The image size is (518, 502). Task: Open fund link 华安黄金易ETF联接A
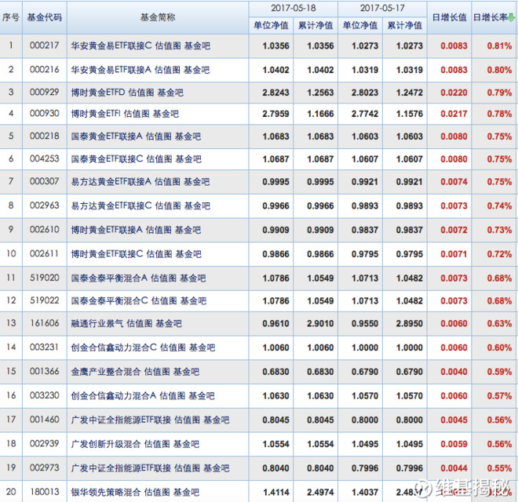tap(111, 70)
